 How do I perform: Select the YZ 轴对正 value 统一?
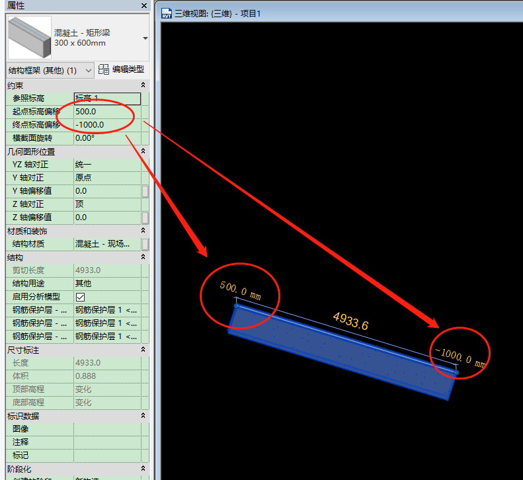pos(107,165)
